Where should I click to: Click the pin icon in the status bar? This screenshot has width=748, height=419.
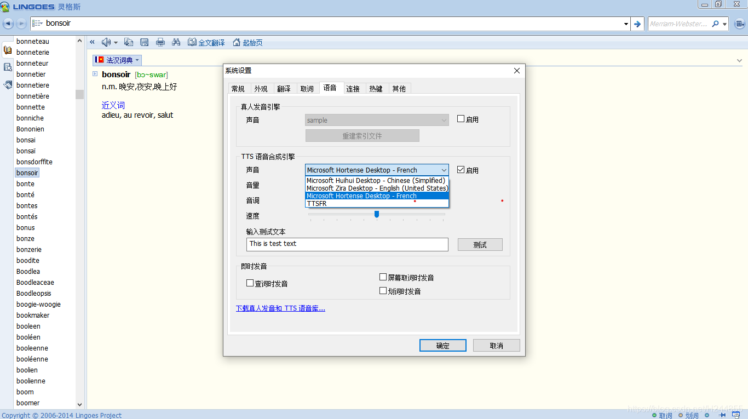pos(722,415)
